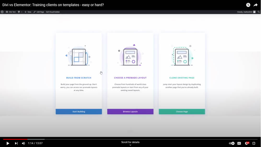Open the Divi Test site menu
This screenshot has width=261, height=147.
[11, 12]
